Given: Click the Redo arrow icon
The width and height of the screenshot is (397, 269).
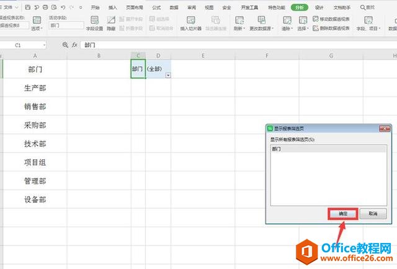Looking at the screenshot, I should pos(72,7).
